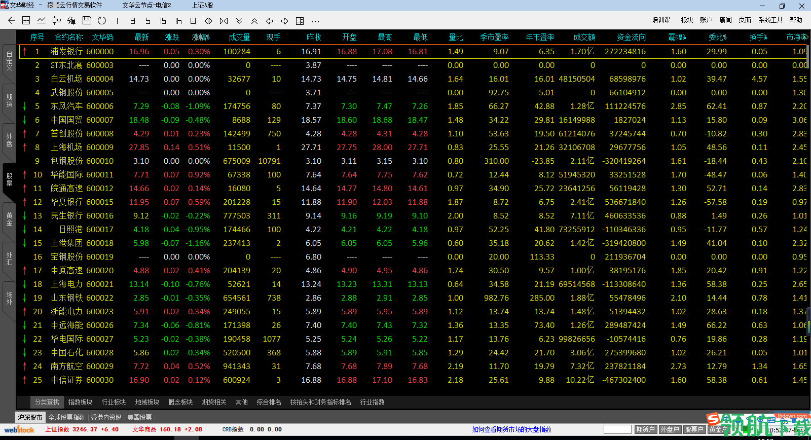Click the input field in status bar
Screen dimensions: 811x440
pos(617,429)
